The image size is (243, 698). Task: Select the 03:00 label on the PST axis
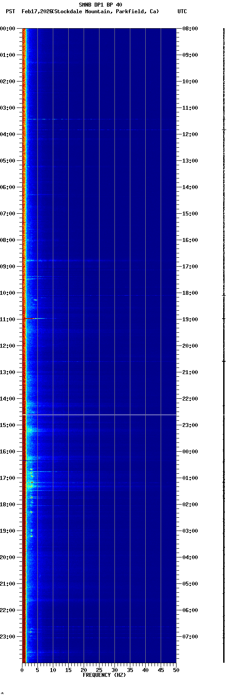(x=8, y=108)
